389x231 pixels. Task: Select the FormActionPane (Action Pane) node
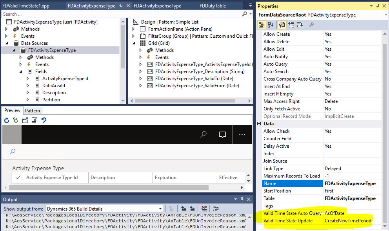tap(180, 29)
